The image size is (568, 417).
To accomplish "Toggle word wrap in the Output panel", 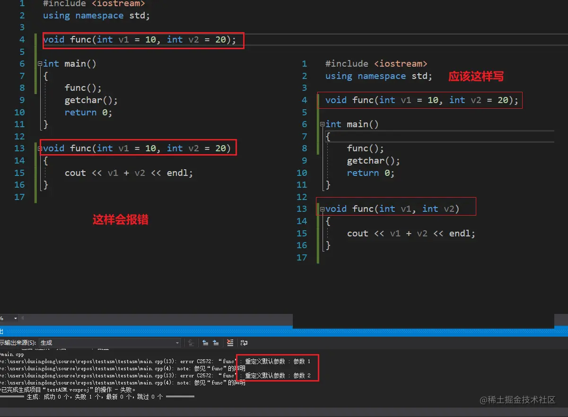I will 244,343.
